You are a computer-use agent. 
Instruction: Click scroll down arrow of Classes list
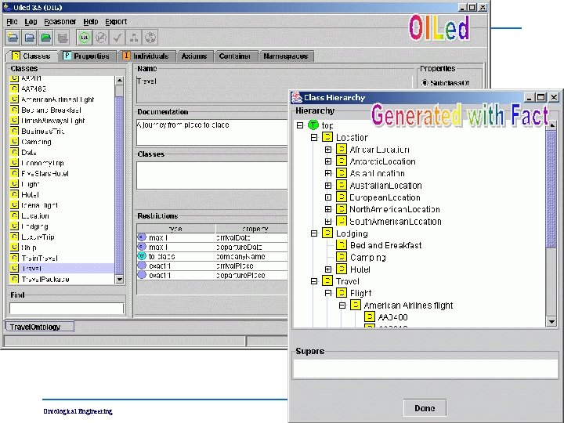click(x=119, y=279)
